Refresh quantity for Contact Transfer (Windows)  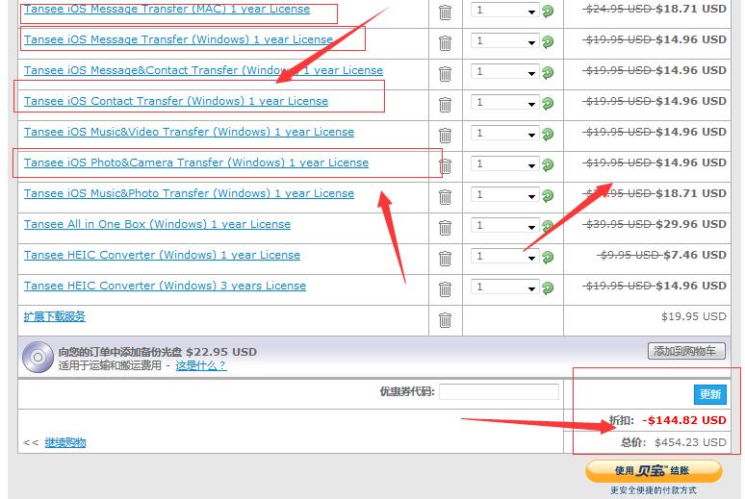pos(548,103)
